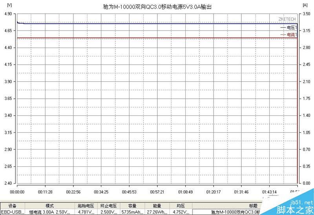Select the 模式 column header

pyautogui.click(x=50, y=206)
